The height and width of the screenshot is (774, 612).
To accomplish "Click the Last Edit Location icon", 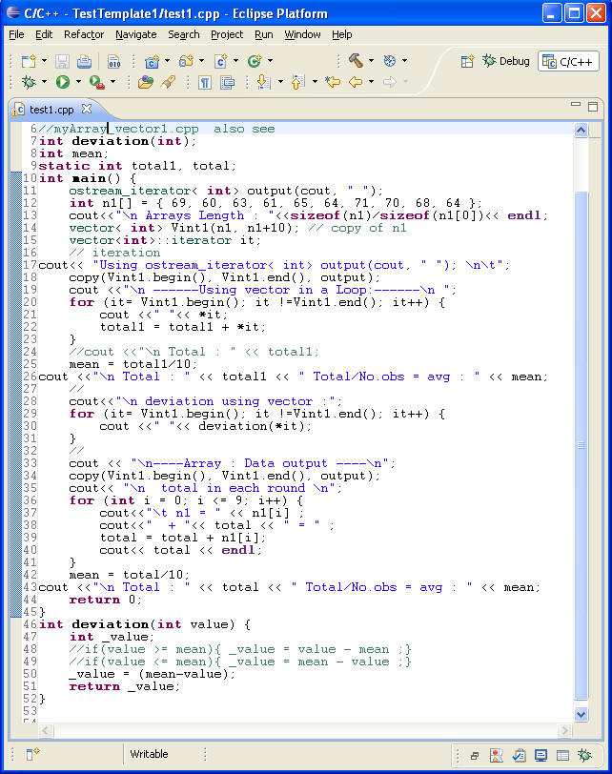I will tap(333, 82).
